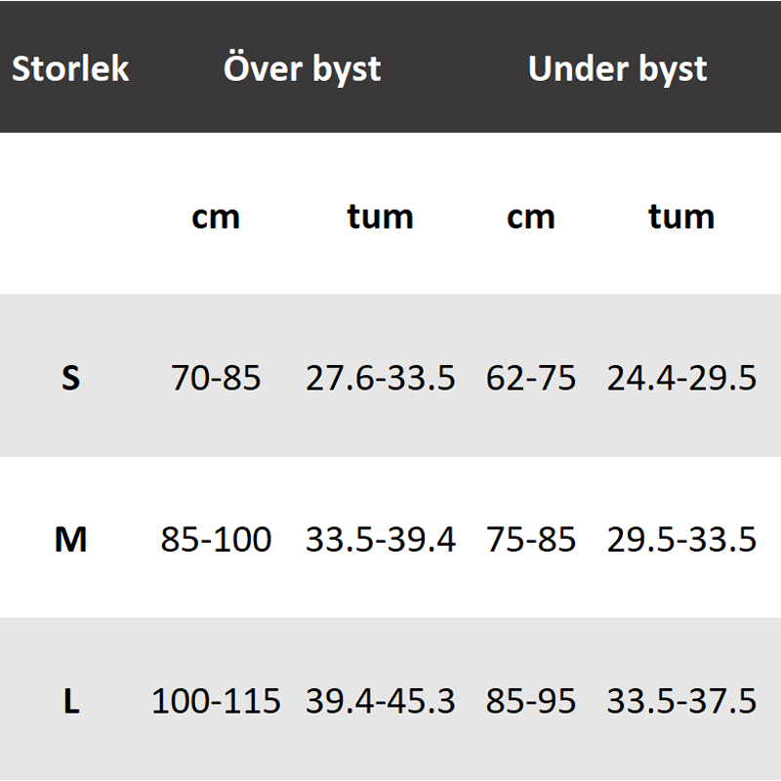This screenshot has width=781, height=781.
Task: Click the cm label under Under byst
Action: click(531, 216)
